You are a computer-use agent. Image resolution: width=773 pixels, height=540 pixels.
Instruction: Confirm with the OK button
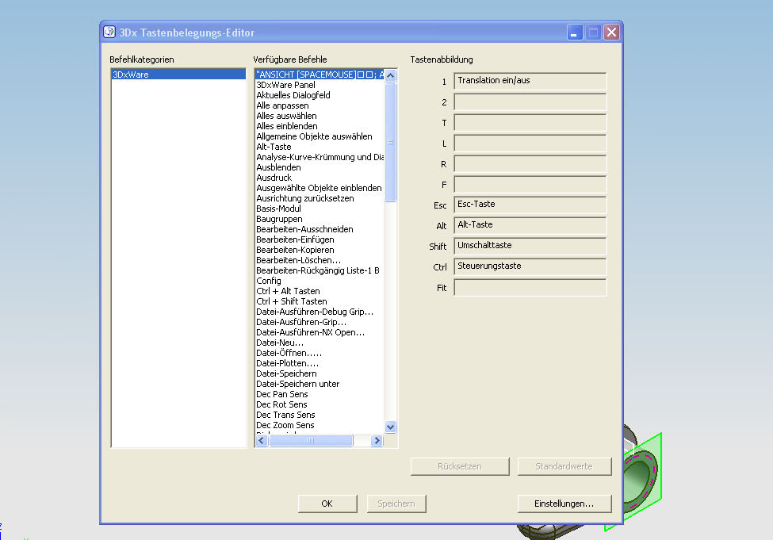click(x=327, y=504)
